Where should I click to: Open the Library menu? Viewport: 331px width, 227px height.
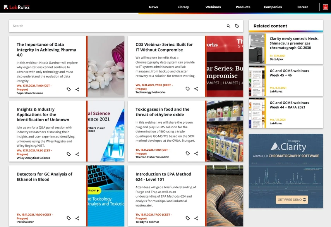tap(183, 7)
